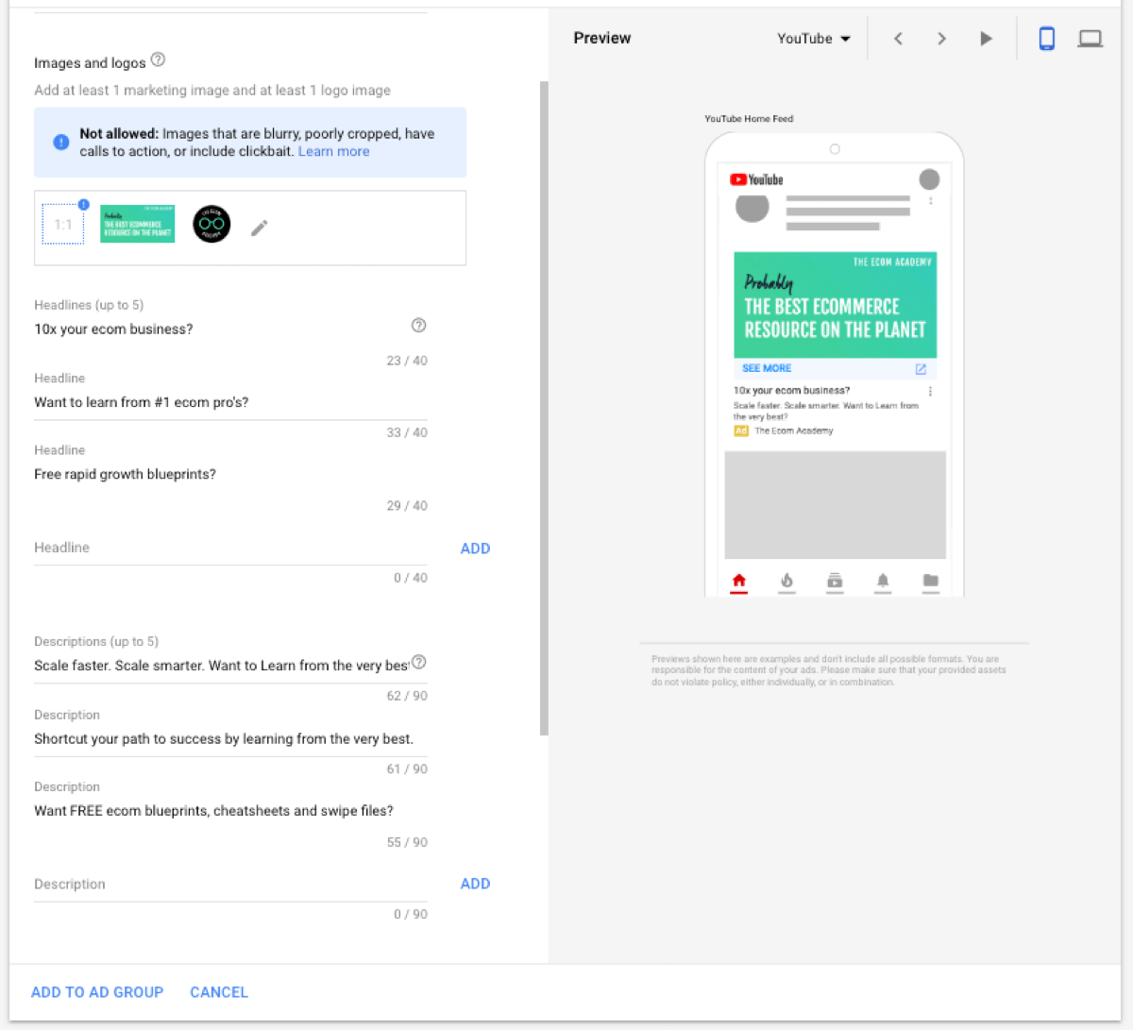
Task: Select the round black logo thumbnail
Action: (x=211, y=225)
